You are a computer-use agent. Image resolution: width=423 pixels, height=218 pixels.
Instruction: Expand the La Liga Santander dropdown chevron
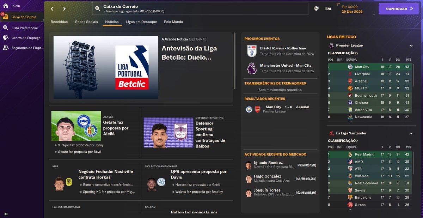click(411, 133)
